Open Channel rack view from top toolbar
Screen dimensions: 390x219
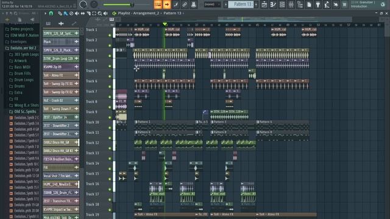tap(282, 4)
